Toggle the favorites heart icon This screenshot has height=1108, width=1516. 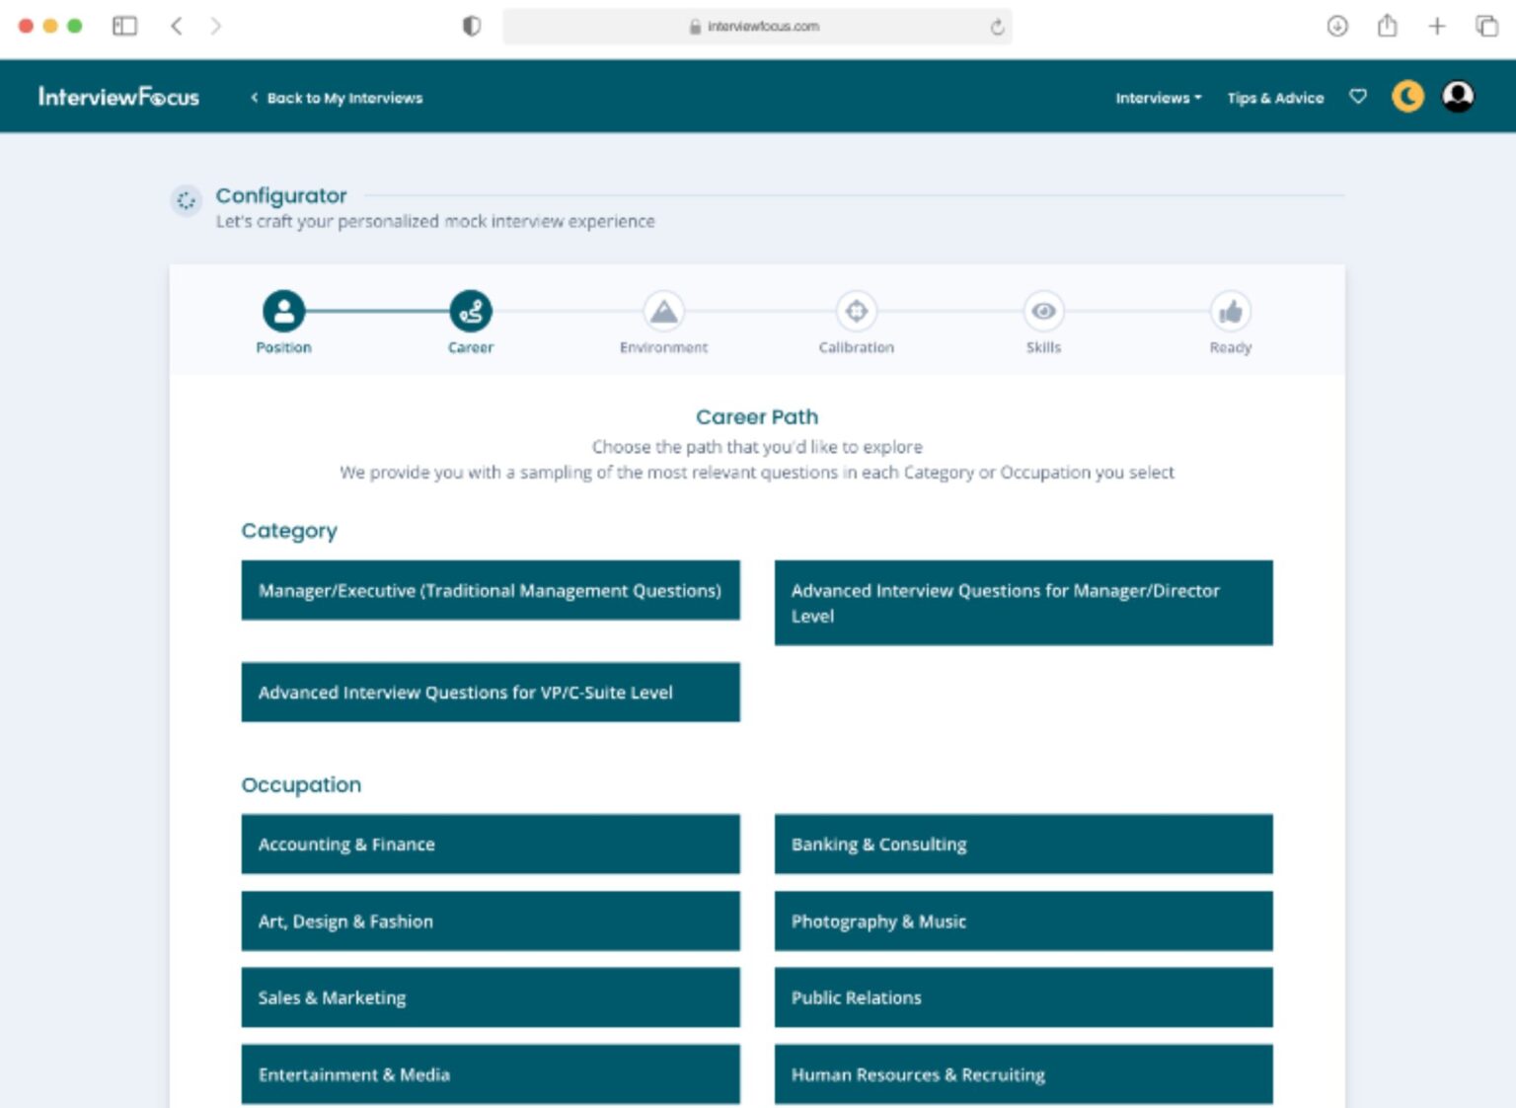click(x=1358, y=97)
